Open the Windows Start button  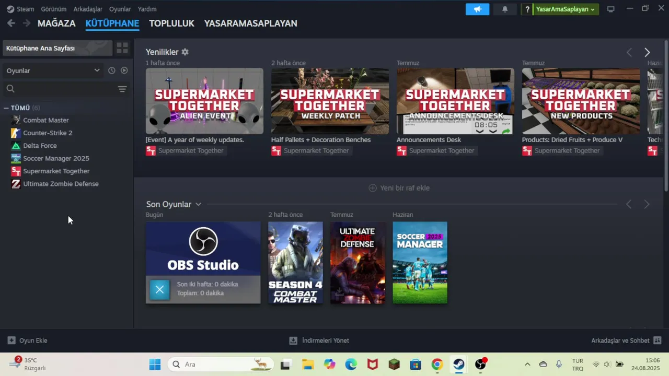[x=155, y=364]
